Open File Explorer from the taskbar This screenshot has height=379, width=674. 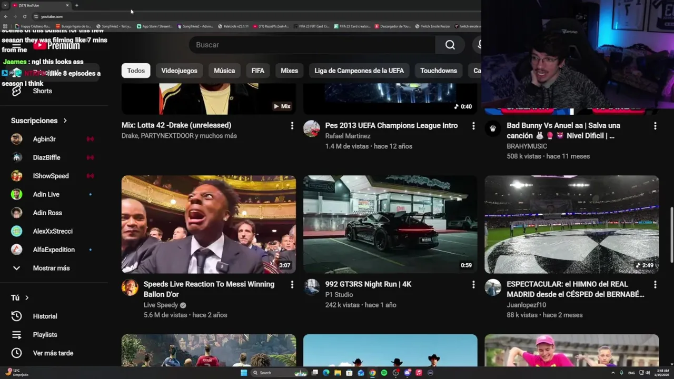338,373
